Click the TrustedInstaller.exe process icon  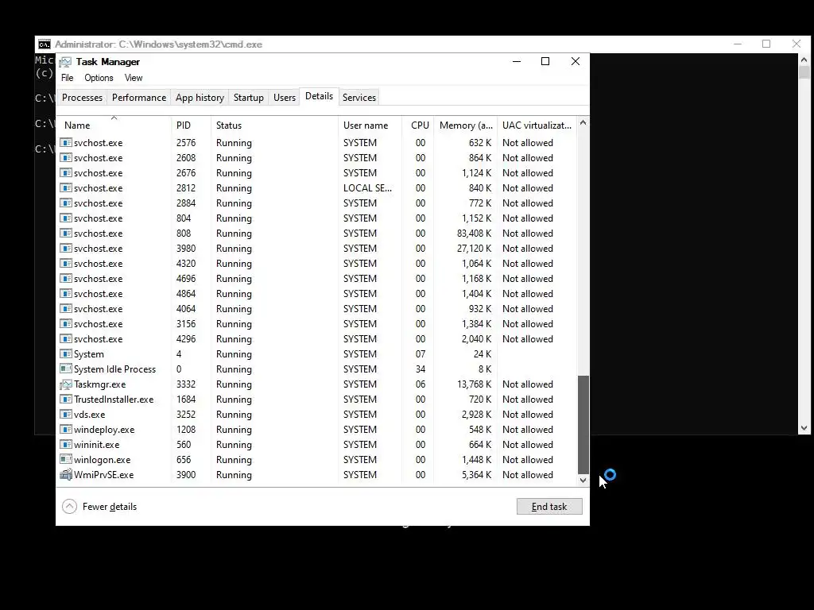[65, 399]
